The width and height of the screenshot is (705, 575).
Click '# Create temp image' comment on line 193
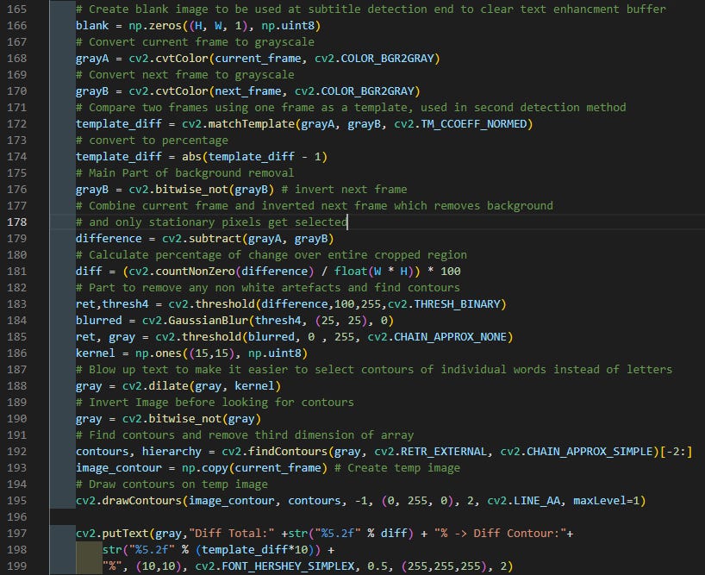click(397, 468)
